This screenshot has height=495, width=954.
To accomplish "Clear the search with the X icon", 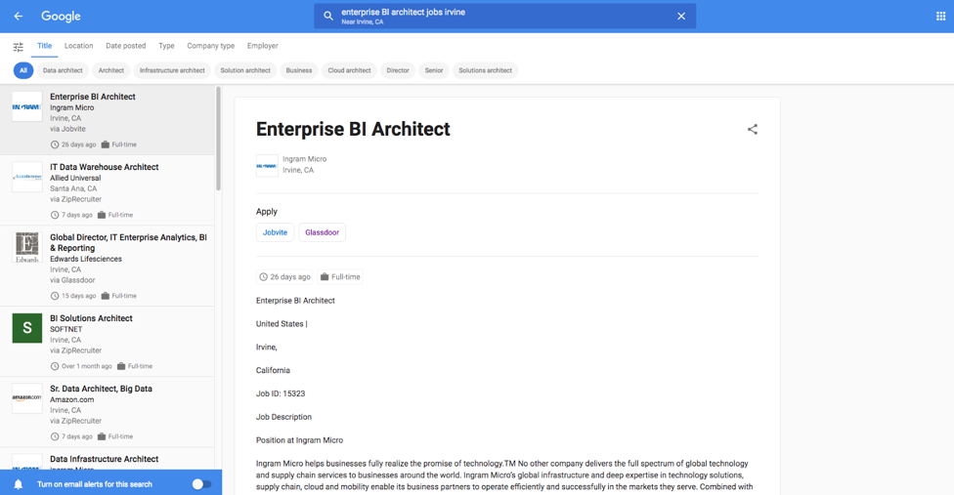I will click(x=681, y=17).
